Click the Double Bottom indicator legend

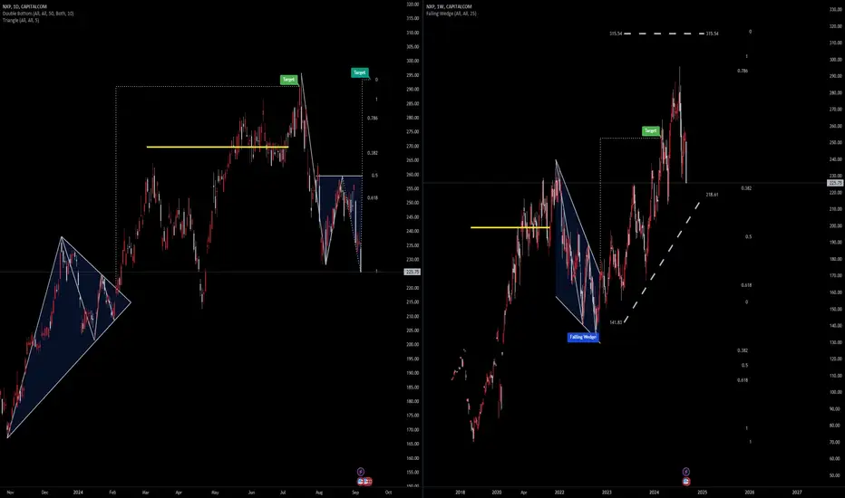(x=38, y=14)
